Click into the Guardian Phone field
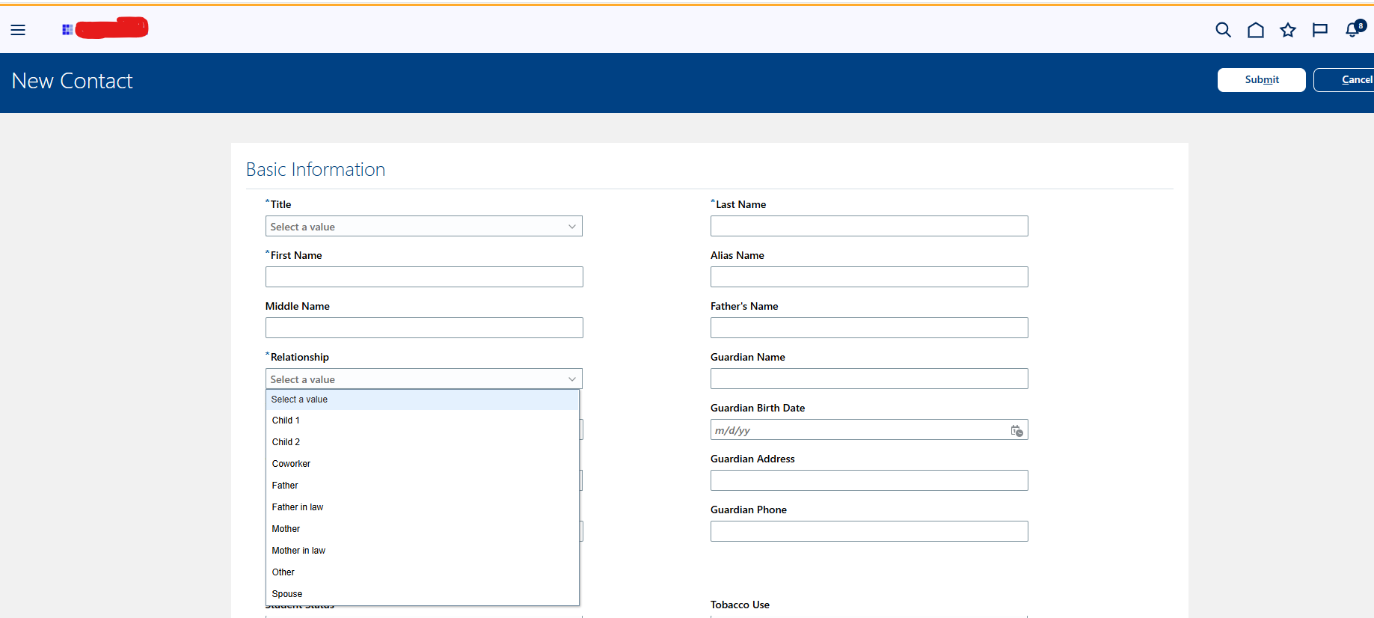 click(869, 531)
